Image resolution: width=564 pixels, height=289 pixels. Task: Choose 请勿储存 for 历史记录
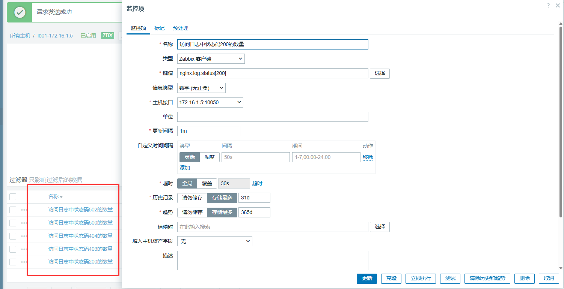(192, 198)
